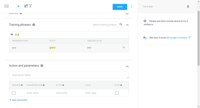Check the Required checkbox for new parameter
This screenshot has width=200, height=108.
pyautogui.click(x=14, y=93)
